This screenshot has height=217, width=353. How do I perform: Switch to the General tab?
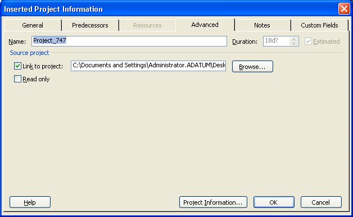click(x=33, y=25)
